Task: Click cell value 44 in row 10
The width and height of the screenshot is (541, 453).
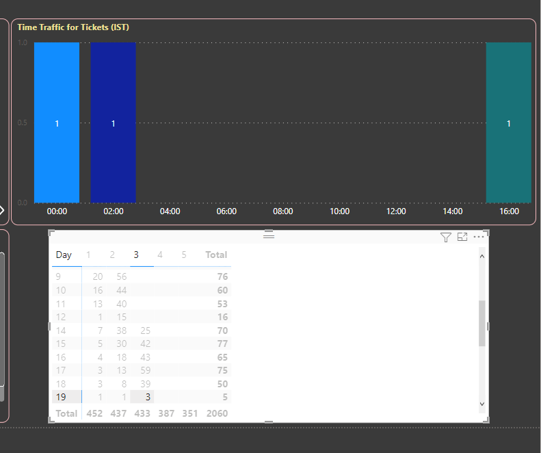Action: pyautogui.click(x=122, y=290)
